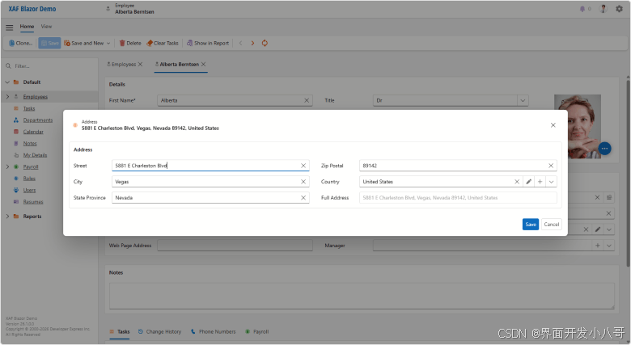Switch to the Home ribbon tab

27,27
